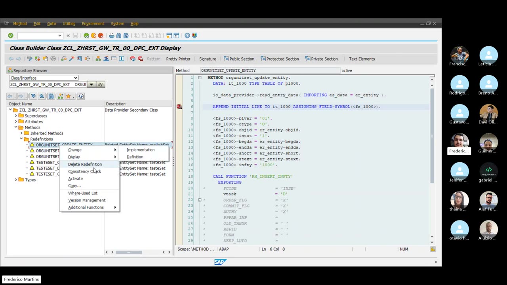Click the Find Next binoculars icon
This screenshot has width=507, height=285.
click(x=126, y=36)
